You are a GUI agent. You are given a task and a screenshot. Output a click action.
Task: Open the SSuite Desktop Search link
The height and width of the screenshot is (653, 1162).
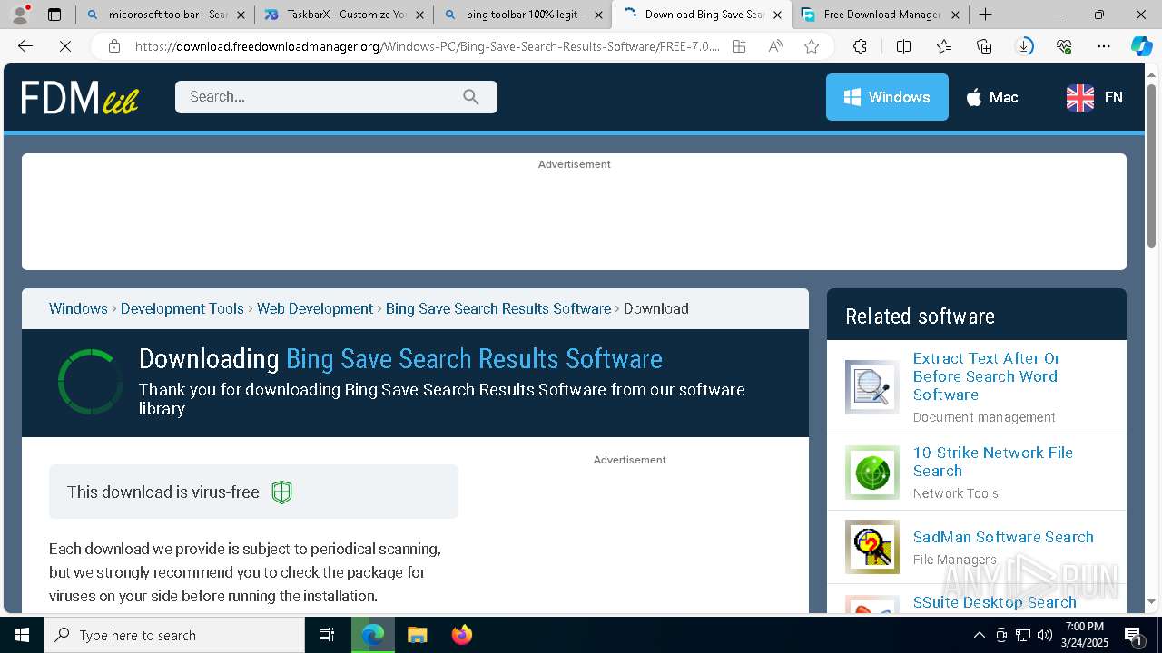click(x=995, y=602)
